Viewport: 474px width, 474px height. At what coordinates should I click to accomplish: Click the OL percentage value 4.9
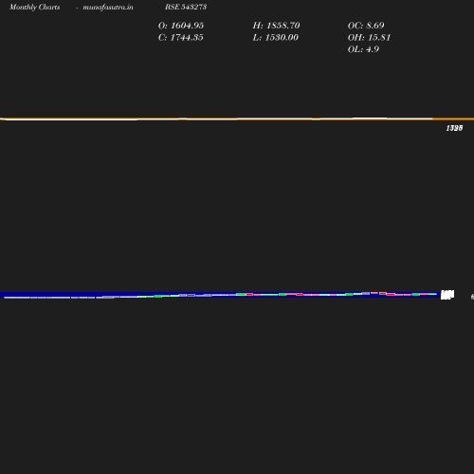pyautogui.click(x=373, y=49)
